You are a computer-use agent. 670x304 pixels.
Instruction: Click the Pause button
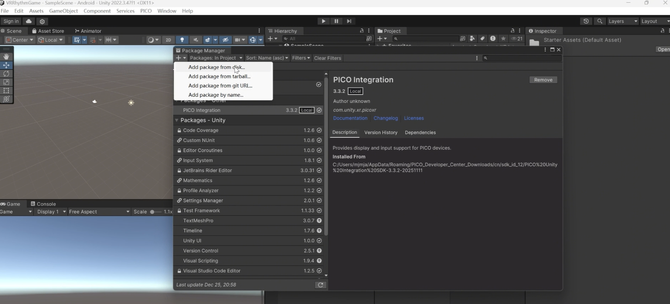click(x=336, y=21)
